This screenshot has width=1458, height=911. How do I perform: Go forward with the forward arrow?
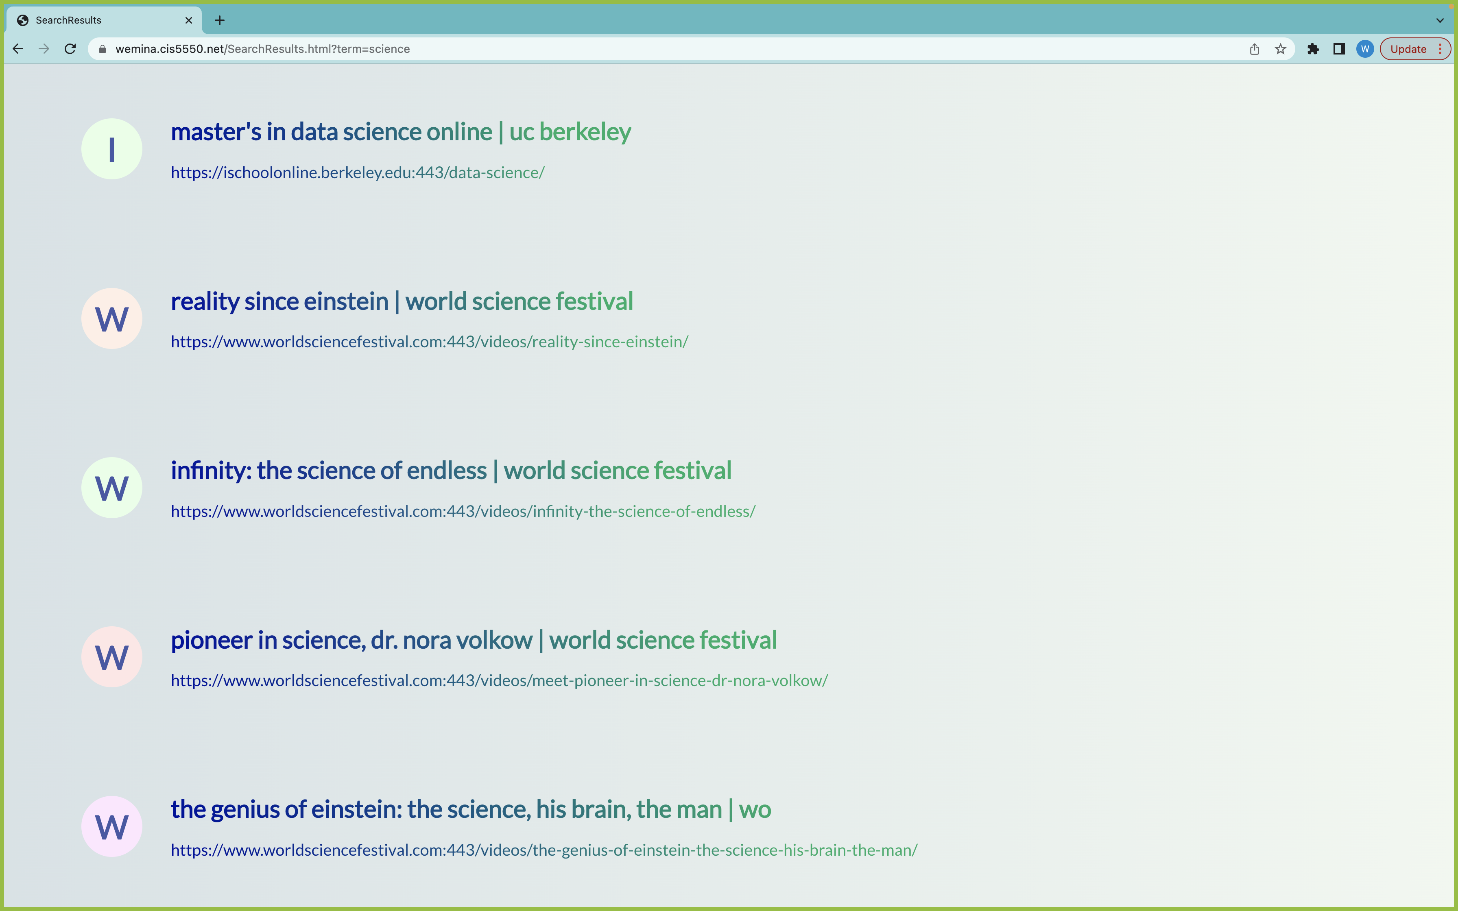(44, 49)
